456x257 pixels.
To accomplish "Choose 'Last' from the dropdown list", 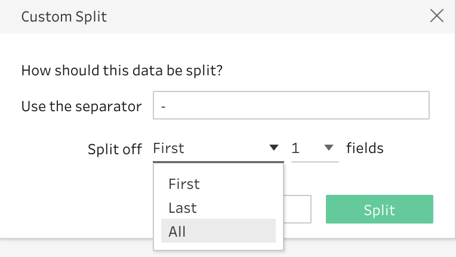I will [183, 208].
